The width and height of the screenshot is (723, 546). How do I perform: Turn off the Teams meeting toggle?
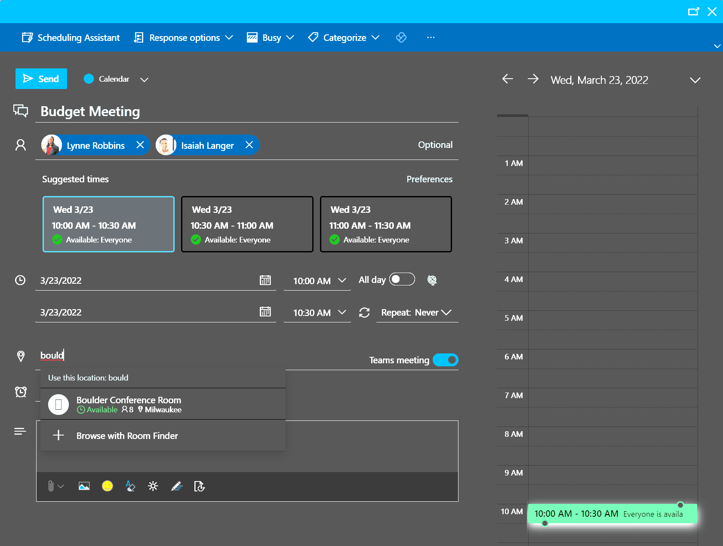445,360
